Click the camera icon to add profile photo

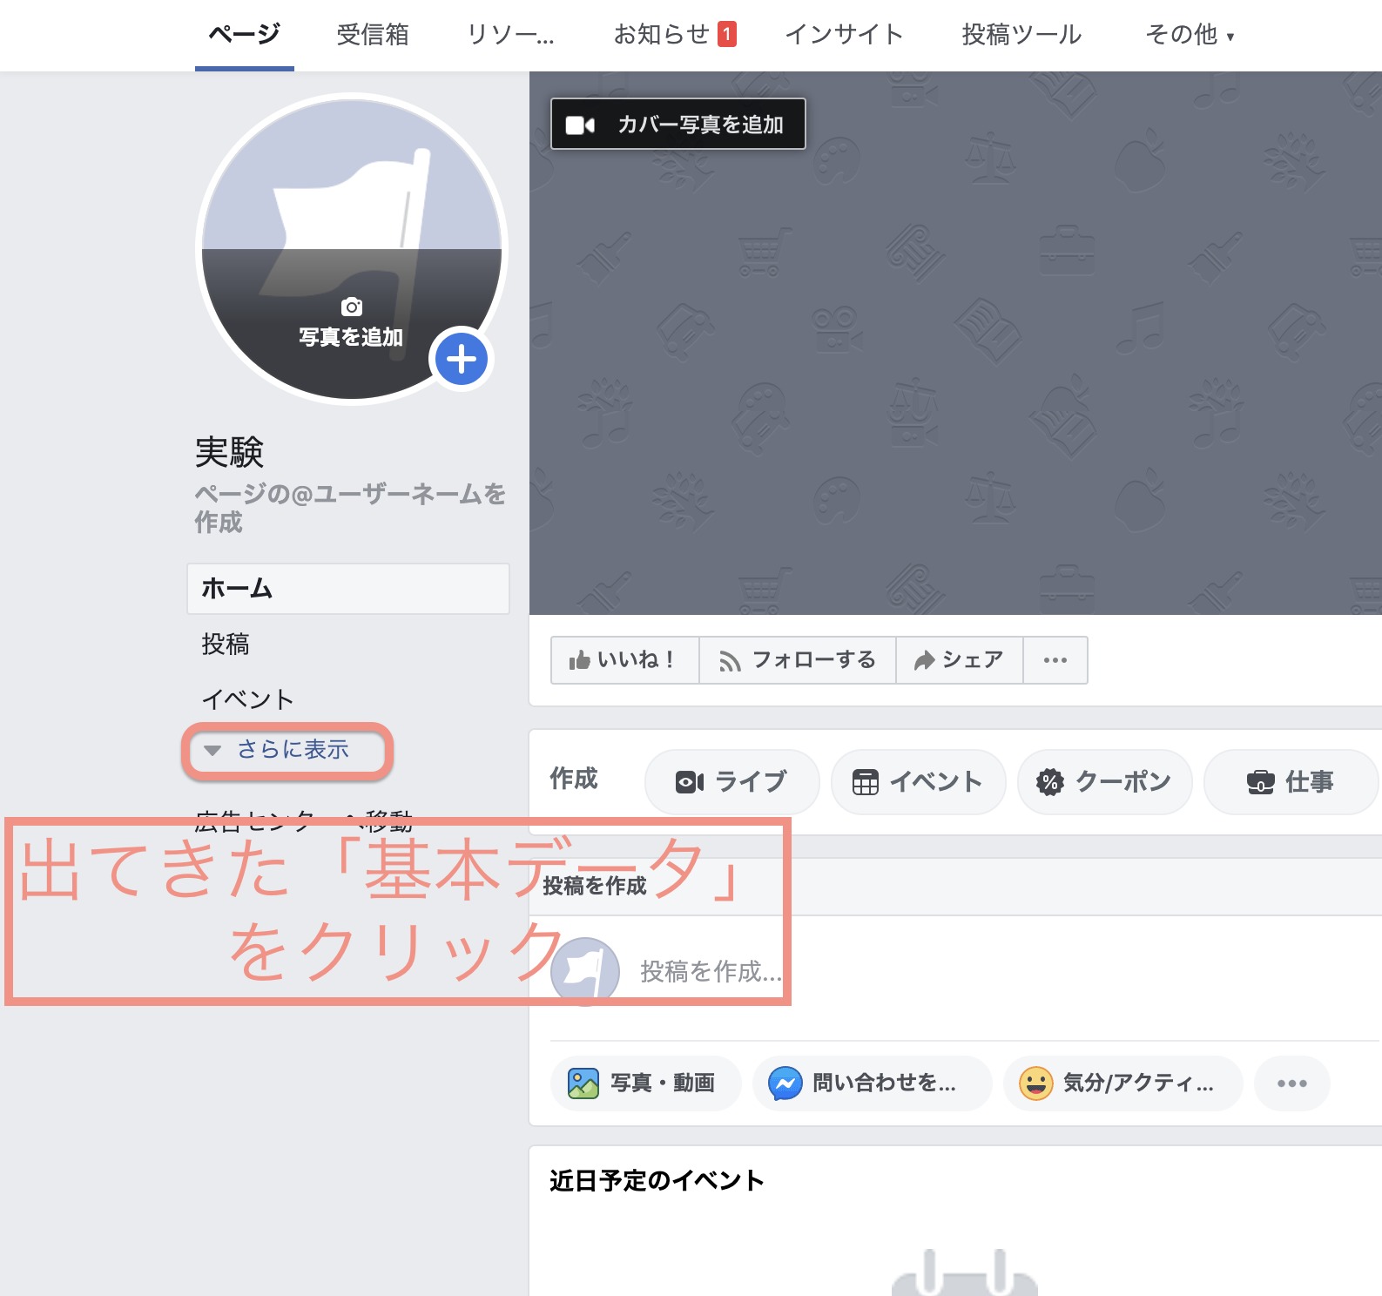[x=352, y=307]
